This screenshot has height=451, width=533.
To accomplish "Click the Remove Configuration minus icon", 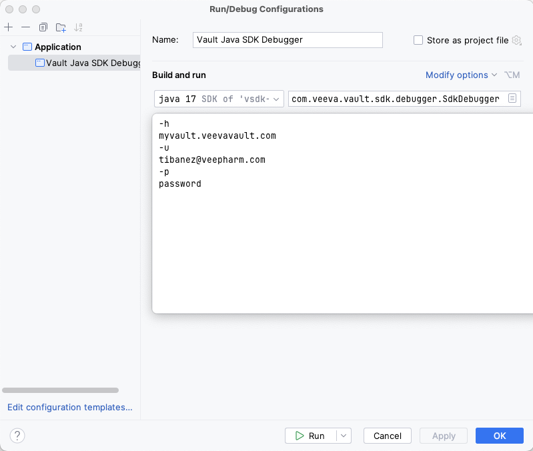I will [x=25, y=27].
